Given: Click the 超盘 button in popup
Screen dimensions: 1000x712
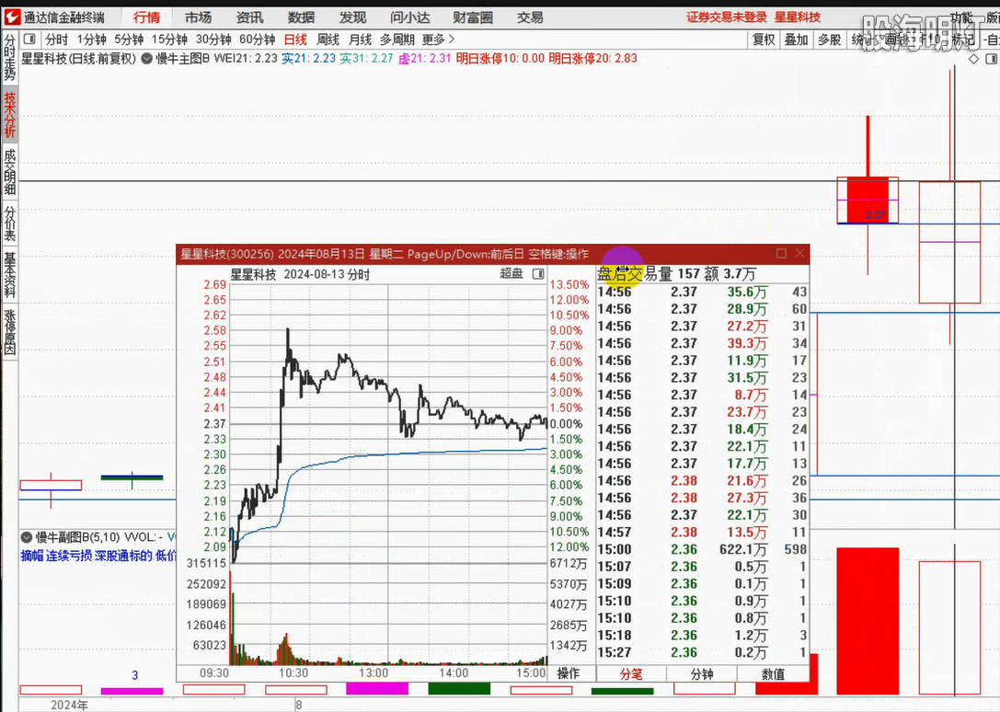Looking at the screenshot, I should 511,274.
